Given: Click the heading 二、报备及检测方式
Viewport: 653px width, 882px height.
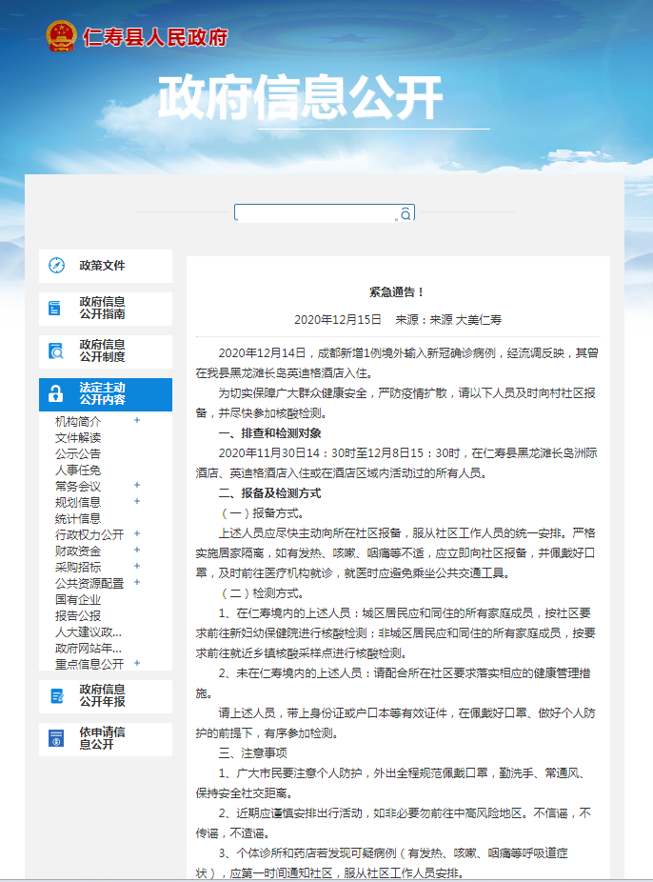Looking at the screenshot, I should [269, 493].
